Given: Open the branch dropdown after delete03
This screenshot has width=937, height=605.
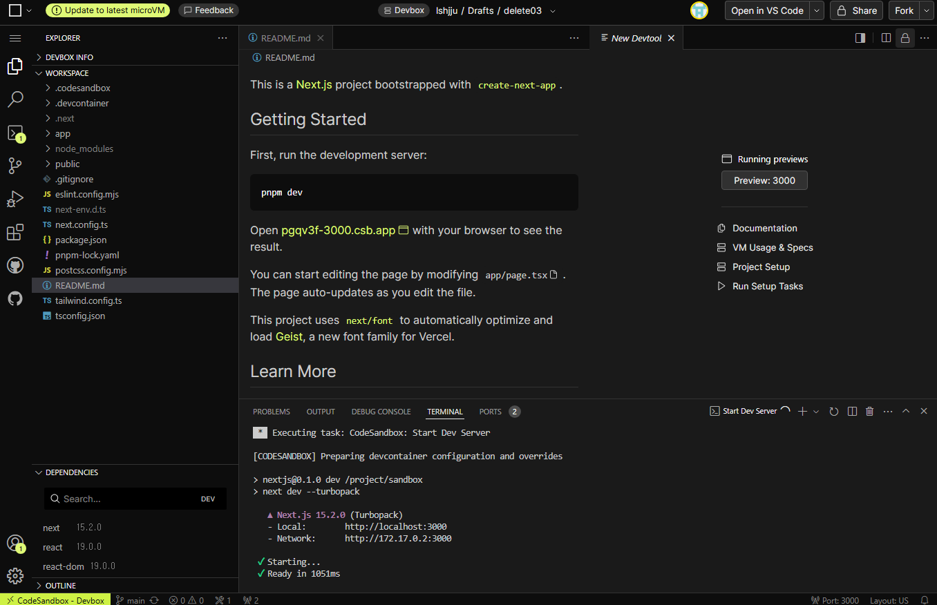Looking at the screenshot, I should point(552,10).
